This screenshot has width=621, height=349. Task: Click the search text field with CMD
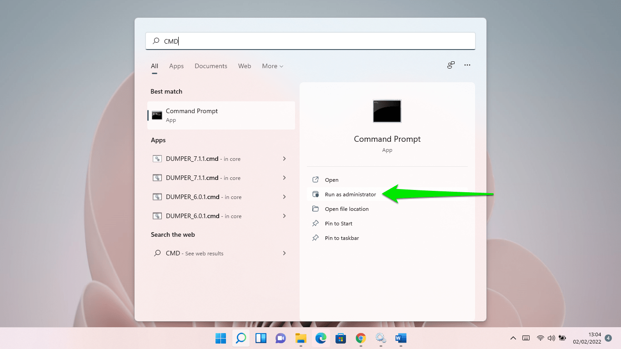click(310, 41)
